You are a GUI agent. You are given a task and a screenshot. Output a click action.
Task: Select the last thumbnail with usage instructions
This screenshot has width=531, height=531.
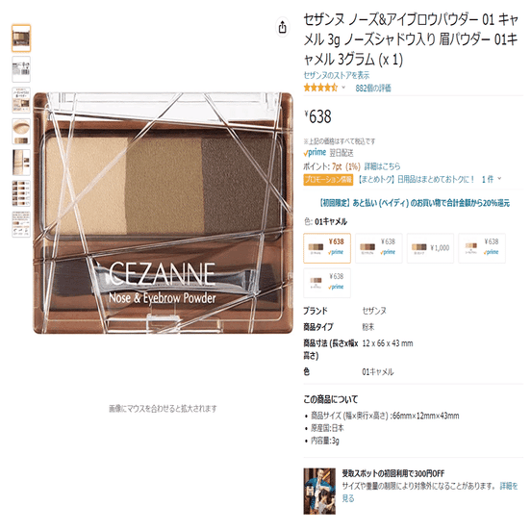(21, 224)
